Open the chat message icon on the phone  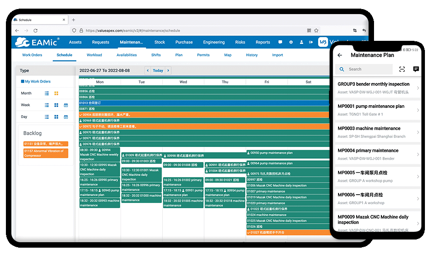coord(416,69)
